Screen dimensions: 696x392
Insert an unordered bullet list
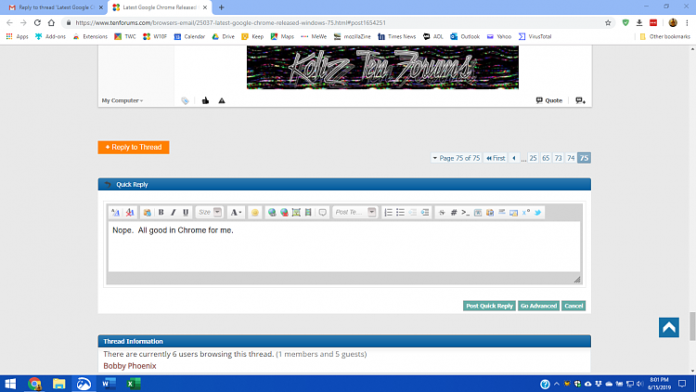[x=400, y=213]
